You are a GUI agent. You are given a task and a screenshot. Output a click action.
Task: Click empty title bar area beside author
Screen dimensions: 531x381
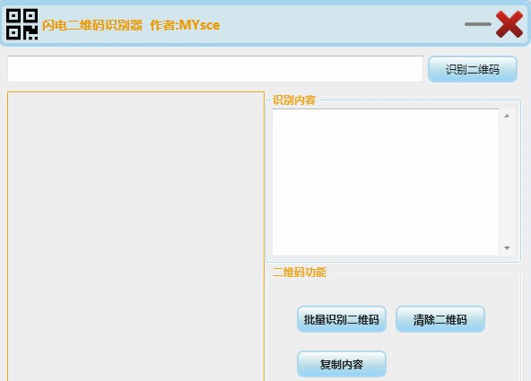point(339,25)
